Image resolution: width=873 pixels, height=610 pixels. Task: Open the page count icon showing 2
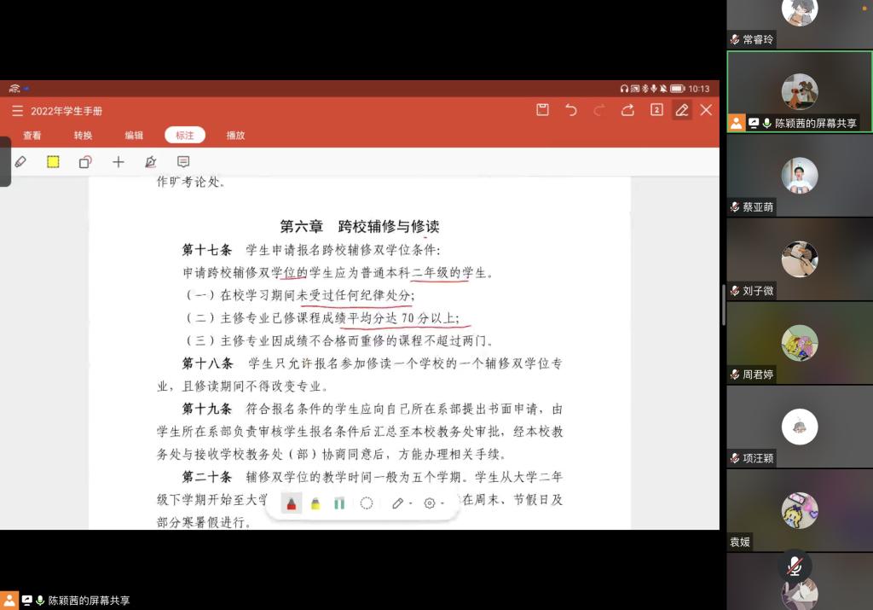tap(656, 110)
